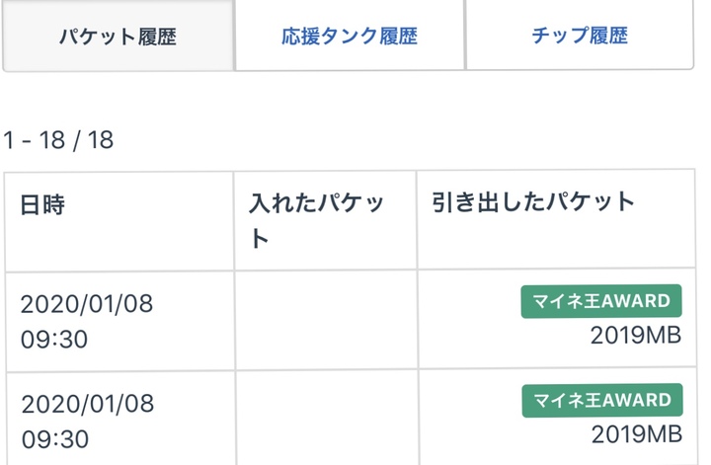Click the first row's 09:30 time
The image size is (711, 465).
(54, 340)
